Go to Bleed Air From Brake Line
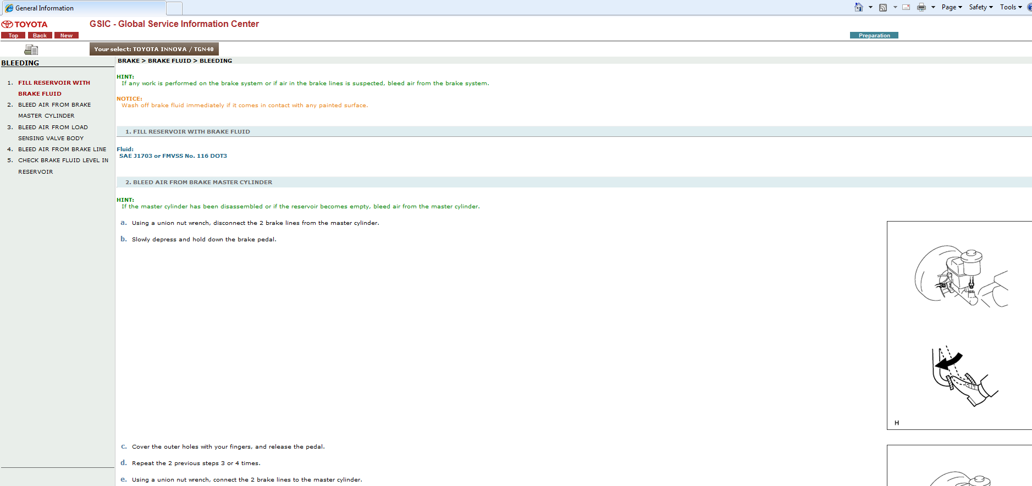This screenshot has height=486, width=1032. [62, 150]
